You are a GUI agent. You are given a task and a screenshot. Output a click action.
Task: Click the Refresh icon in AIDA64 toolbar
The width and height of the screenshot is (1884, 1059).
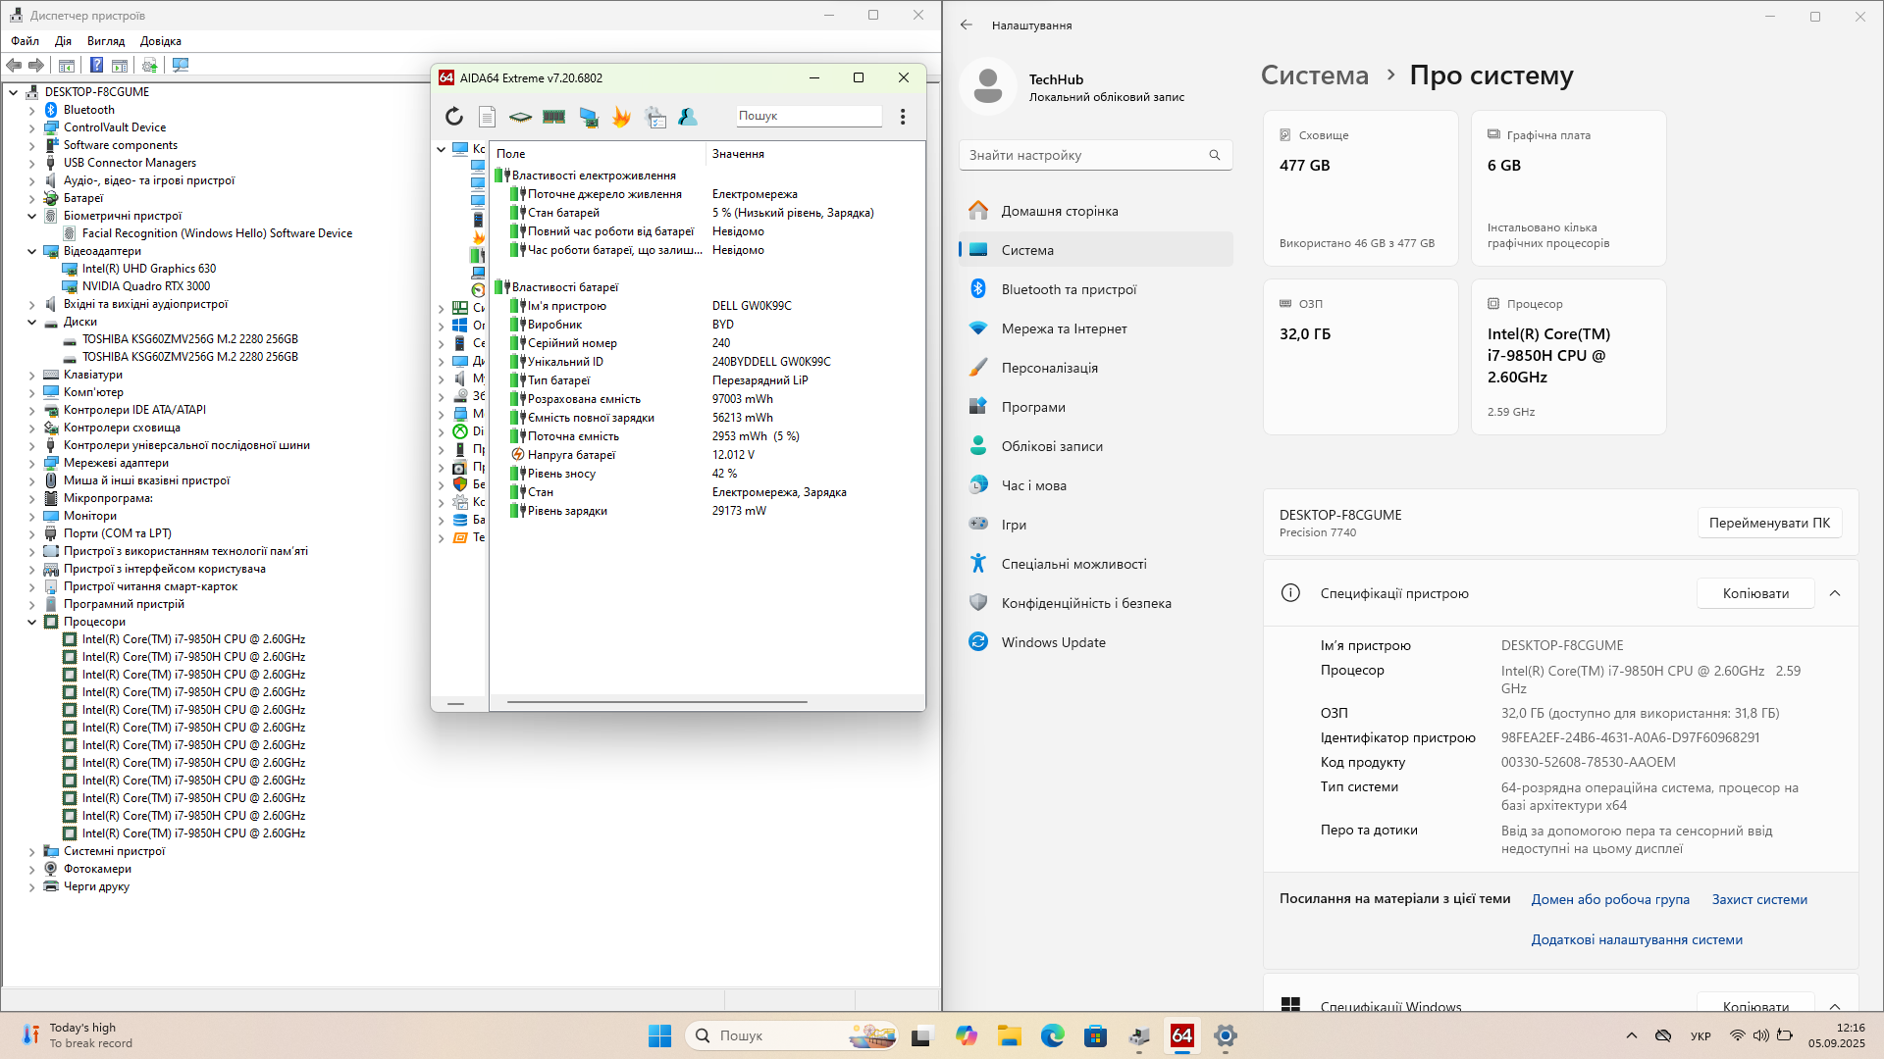point(453,117)
